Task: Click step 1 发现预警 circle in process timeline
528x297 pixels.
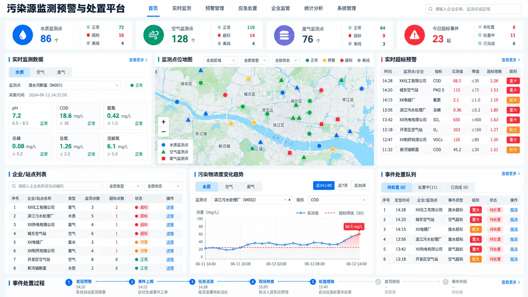Action: [x=69, y=282]
